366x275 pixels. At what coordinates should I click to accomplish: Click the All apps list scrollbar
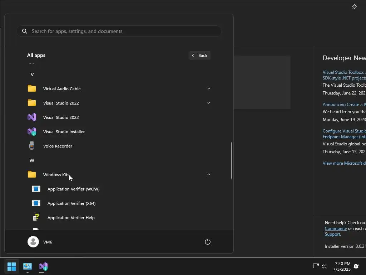[x=232, y=160]
